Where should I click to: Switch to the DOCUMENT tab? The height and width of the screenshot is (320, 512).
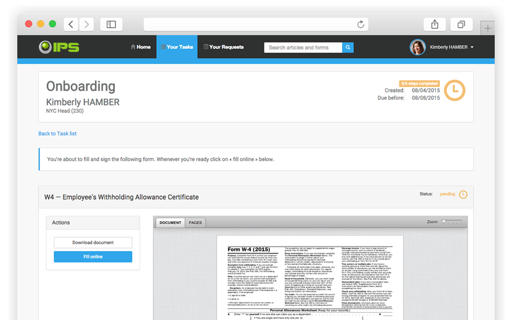pos(170,223)
